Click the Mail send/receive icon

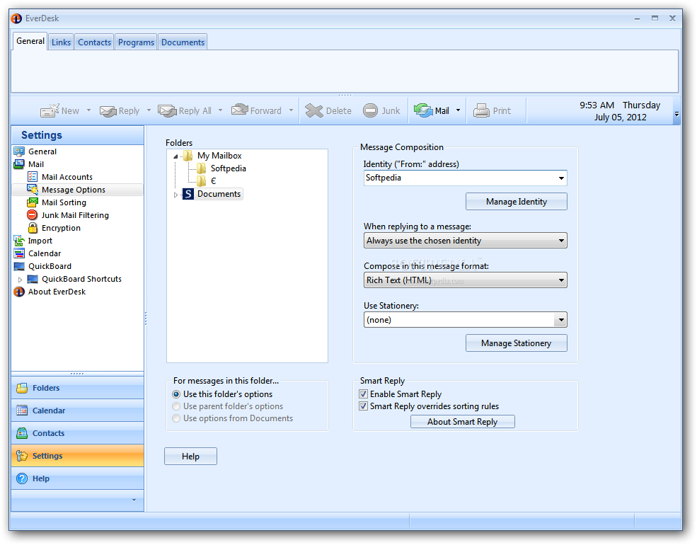[423, 110]
